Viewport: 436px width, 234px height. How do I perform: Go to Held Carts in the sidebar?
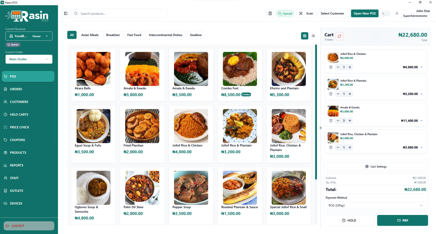(28, 114)
